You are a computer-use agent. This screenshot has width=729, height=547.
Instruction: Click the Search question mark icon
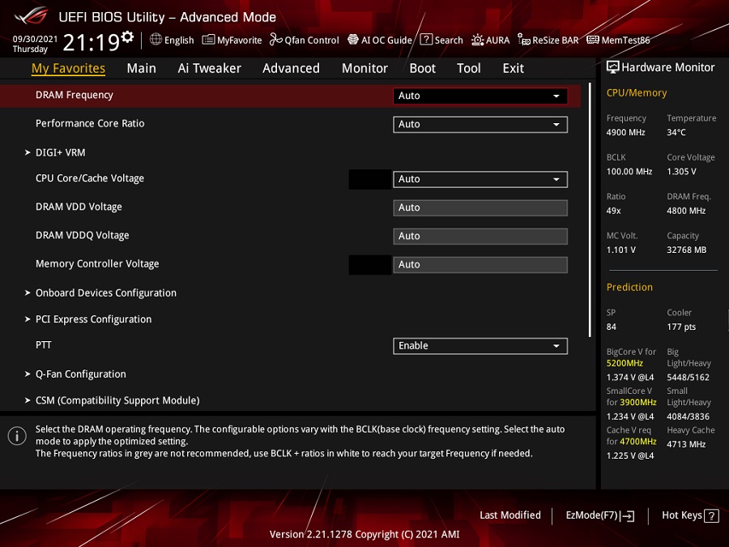tap(426, 40)
